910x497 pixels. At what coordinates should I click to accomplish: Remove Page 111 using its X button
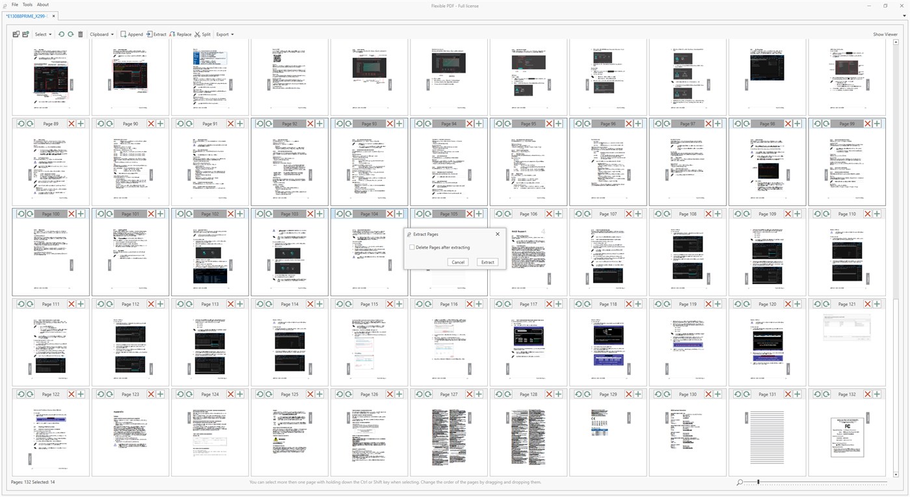(71, 303)
